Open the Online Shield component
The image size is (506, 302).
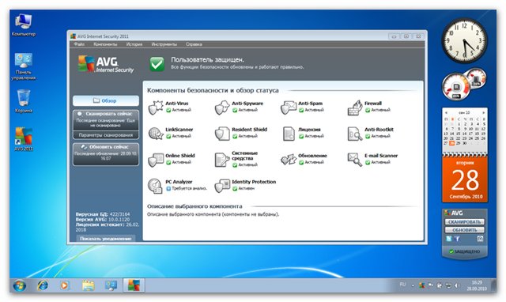(x=172, y=160)
